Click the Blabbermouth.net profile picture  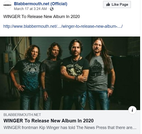click(x=7, y=5)
